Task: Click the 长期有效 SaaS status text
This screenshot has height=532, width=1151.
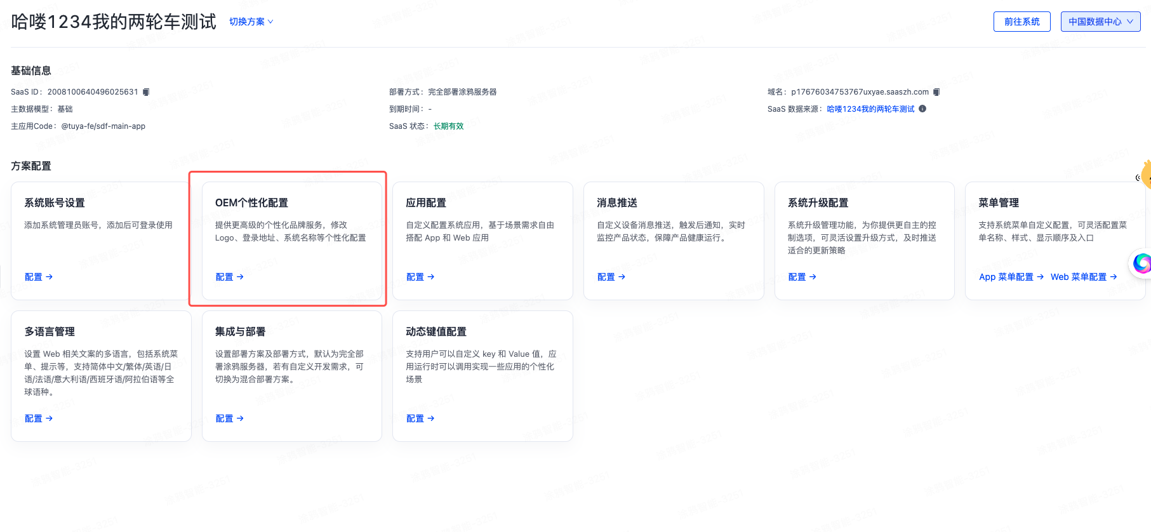Action: coord(448,126)
